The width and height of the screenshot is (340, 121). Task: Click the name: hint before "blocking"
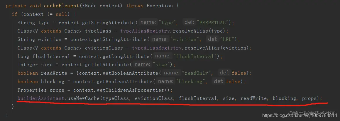[166, 82]
